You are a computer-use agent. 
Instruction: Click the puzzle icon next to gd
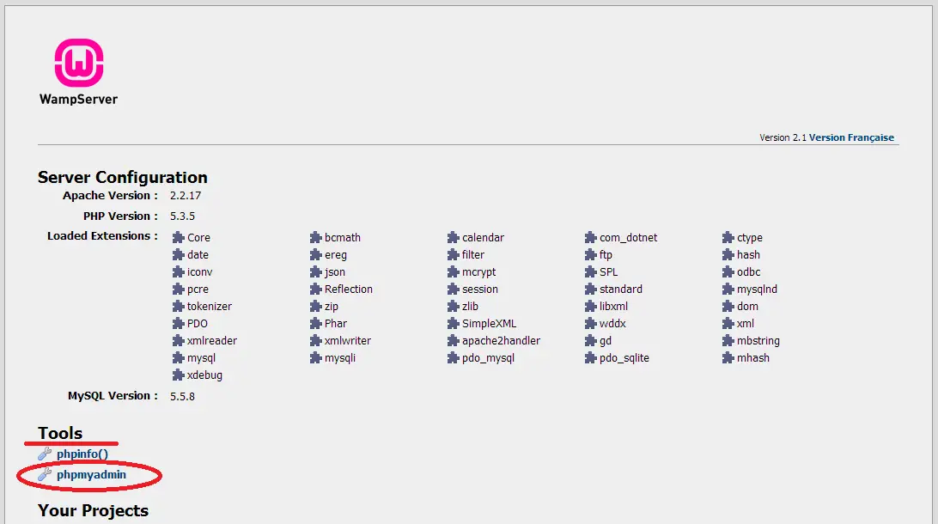[591, 341]
